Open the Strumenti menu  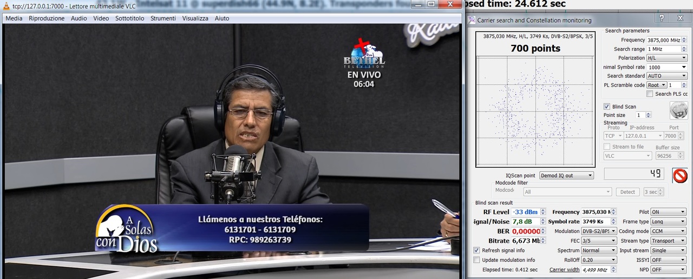(163, 18)
